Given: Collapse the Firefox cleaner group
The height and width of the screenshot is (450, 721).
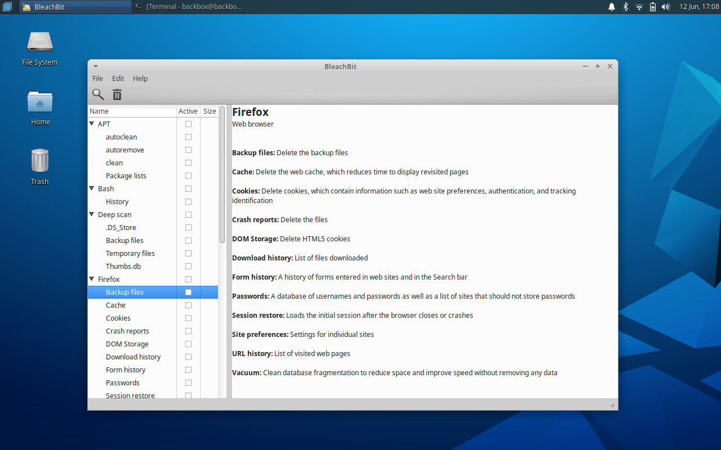Looking at the screenshot, I should (92, 279).
